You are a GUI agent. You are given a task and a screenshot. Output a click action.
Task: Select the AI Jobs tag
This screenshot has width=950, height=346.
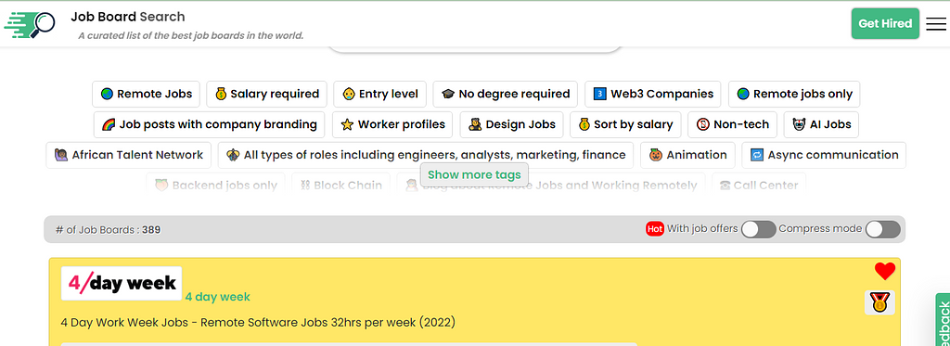coord(821,124)
